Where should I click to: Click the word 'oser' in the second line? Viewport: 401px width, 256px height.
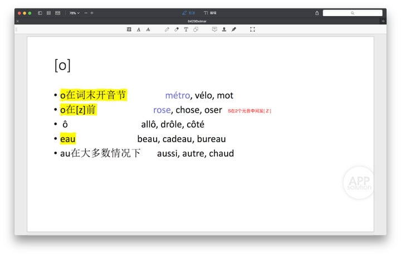pyautogui.click(x=213, y=110)
